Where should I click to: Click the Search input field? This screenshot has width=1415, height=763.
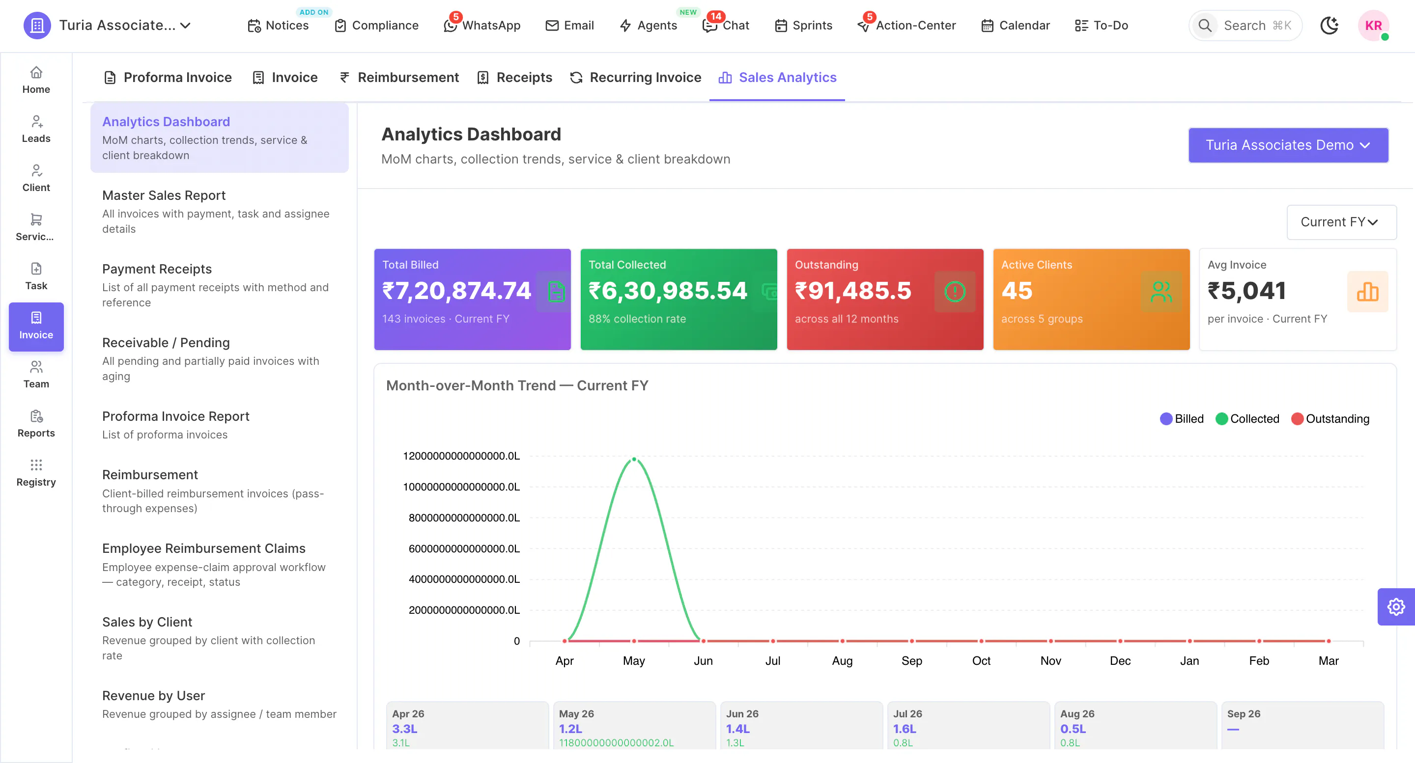(1245, 25)
